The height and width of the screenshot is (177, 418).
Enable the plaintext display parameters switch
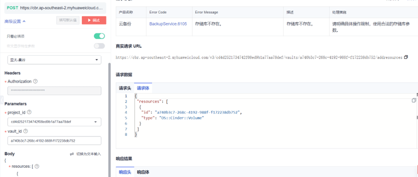pyautogui.click(x=99, y=46)
